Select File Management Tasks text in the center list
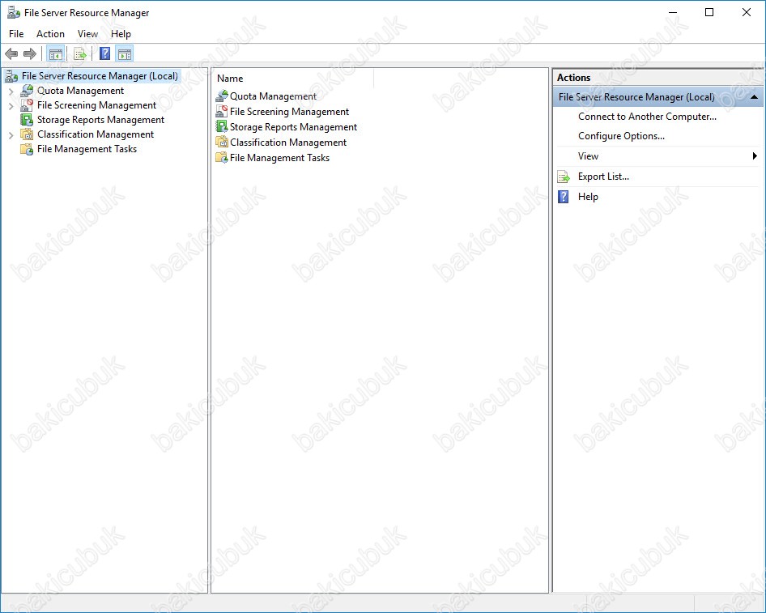 tap(279, 158)
